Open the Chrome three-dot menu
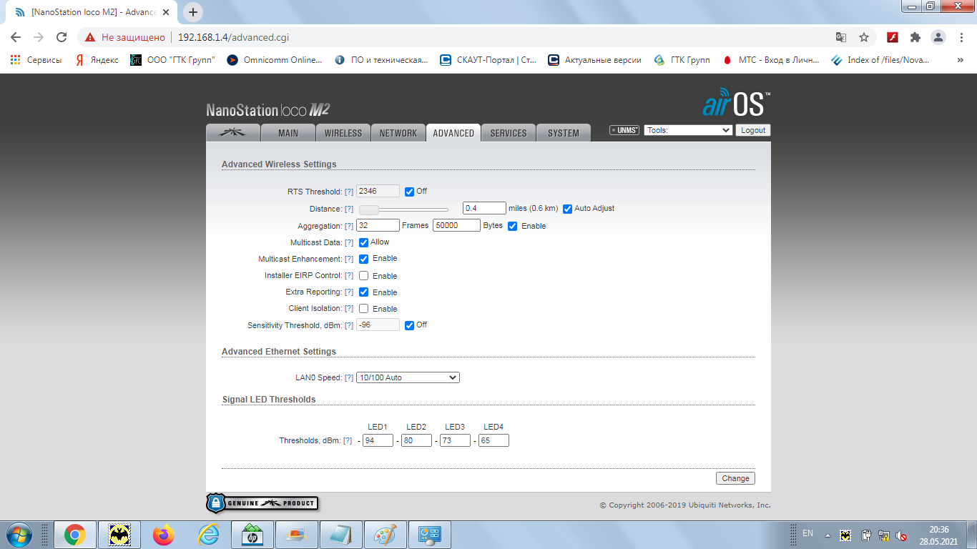The image size is (977, 549). click(960, 37)
